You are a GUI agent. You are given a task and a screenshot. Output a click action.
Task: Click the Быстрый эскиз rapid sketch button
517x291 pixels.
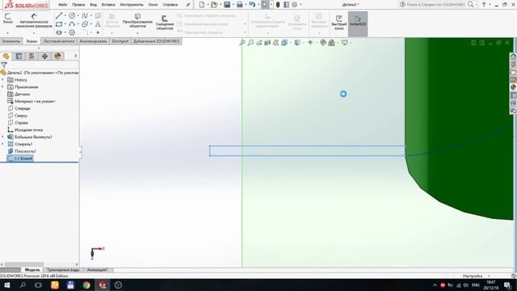339,22
